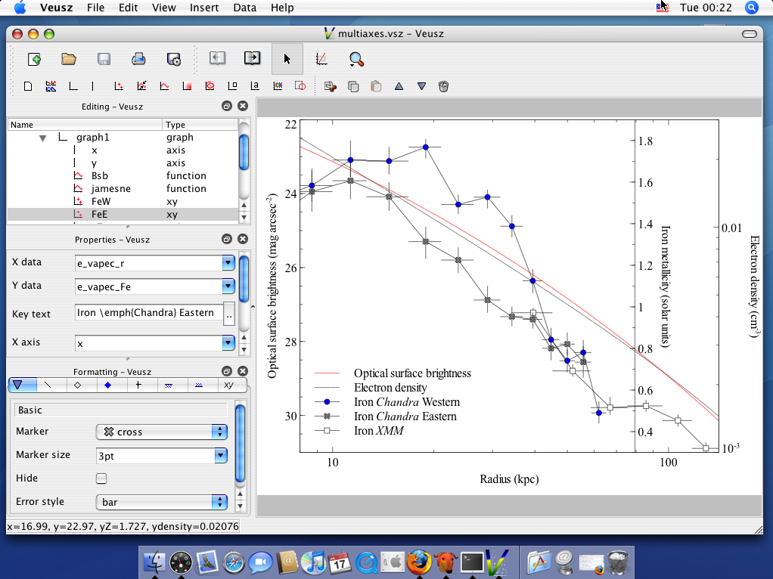Open the Insert menu
The height and width of the screenshot is (579, 773).
click(204, 8)
